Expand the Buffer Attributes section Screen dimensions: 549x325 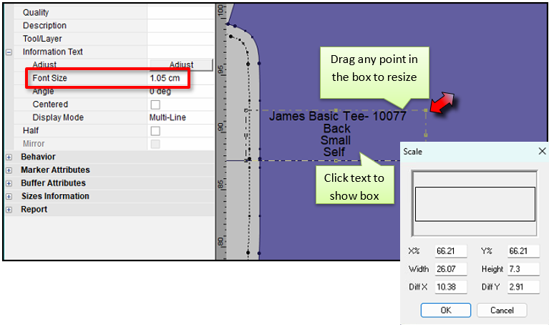pyautogui.click(x=9, y=183)
